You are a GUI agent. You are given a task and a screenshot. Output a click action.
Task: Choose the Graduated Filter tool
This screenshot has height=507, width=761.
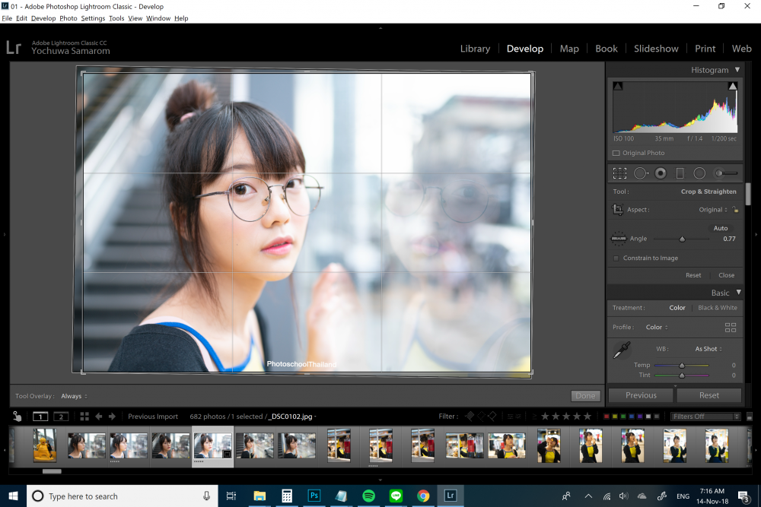click(x=680, y=173)
